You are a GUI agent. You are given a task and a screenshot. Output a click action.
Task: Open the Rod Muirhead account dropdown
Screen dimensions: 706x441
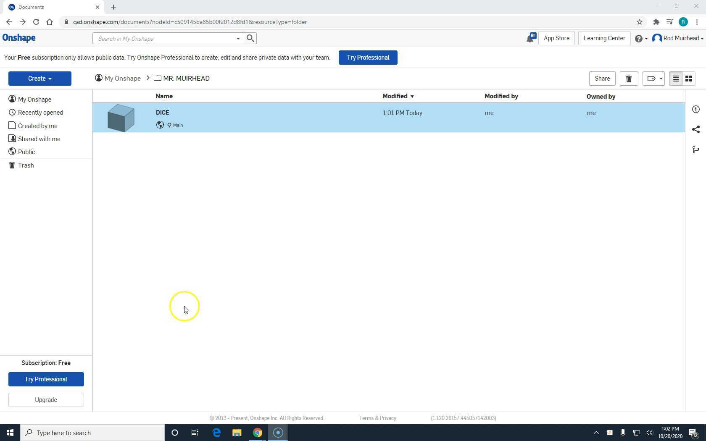tap(677, 38)
